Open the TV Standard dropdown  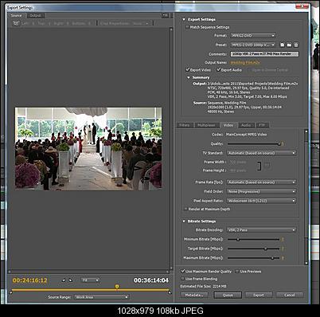coord(261,153)
